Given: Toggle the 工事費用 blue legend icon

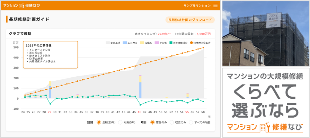Looking at the screenshot, I should click(x=125, y=43).
